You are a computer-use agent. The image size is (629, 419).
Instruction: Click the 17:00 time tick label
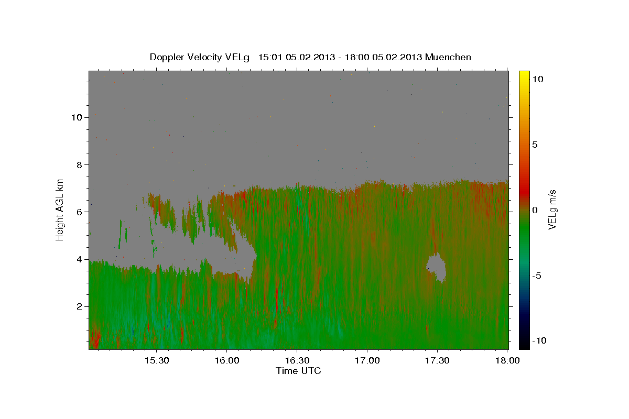[x=367, y=360]
